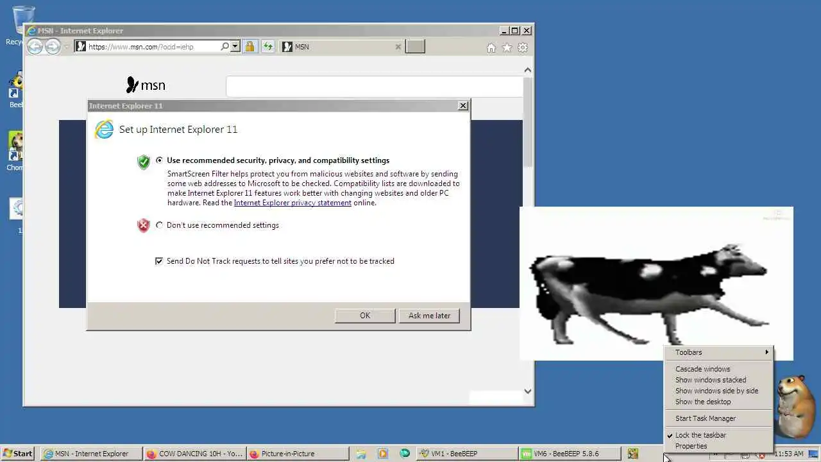Open the Start menu
821x462 pixels.
coord(17,454)
